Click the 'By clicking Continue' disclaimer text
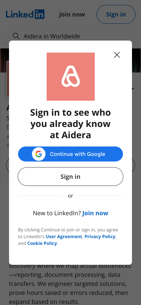This screenshot has height=305, width=141. 68,237
